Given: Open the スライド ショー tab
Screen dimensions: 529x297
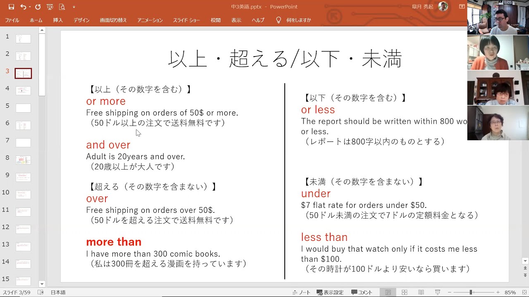Looking at the screenshot, I should [186, 20].
